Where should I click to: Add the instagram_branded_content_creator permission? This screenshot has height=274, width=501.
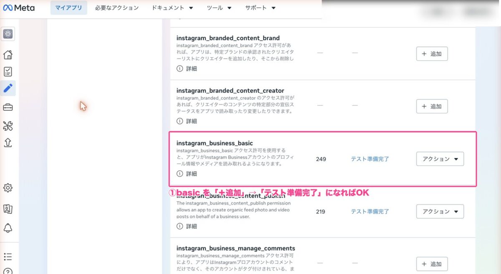pos(432,106)
